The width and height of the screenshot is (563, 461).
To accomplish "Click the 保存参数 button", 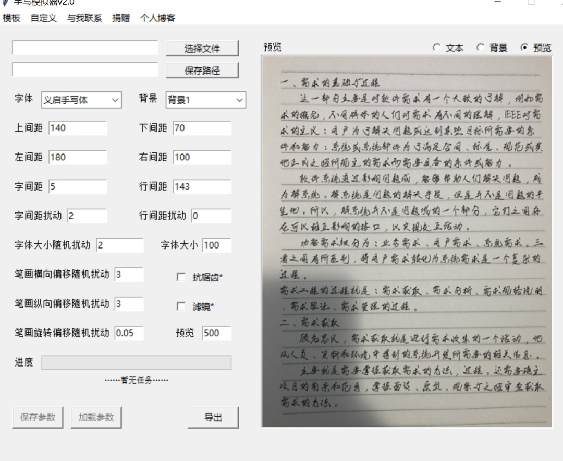I will point(38,418).
